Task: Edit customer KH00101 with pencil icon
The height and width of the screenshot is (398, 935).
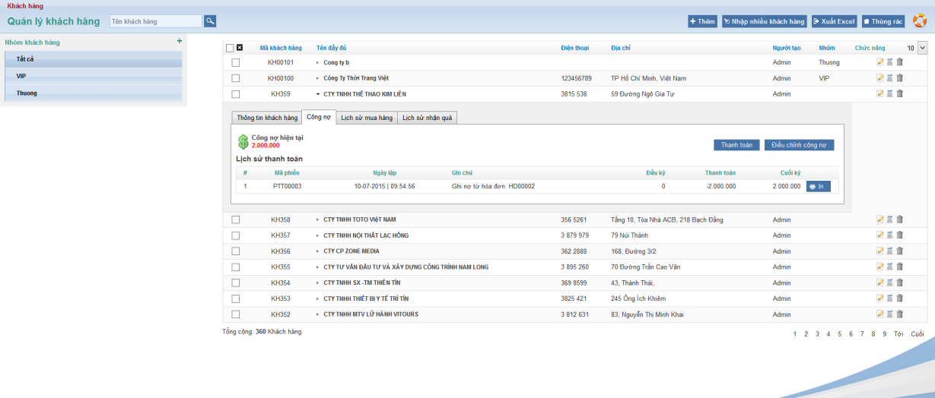Action: coord(880,62)
